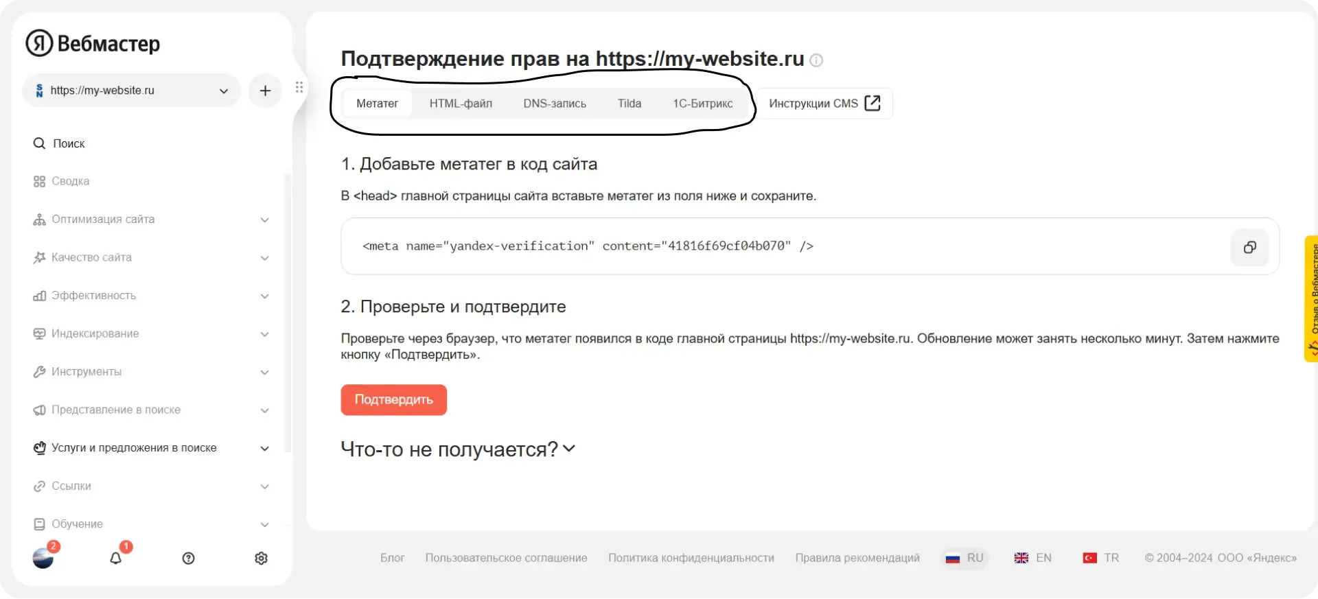The image size is (1318, 599).
Task: Open the site selector dropdown
Action: pyautogui.click(x=131, y=91)
